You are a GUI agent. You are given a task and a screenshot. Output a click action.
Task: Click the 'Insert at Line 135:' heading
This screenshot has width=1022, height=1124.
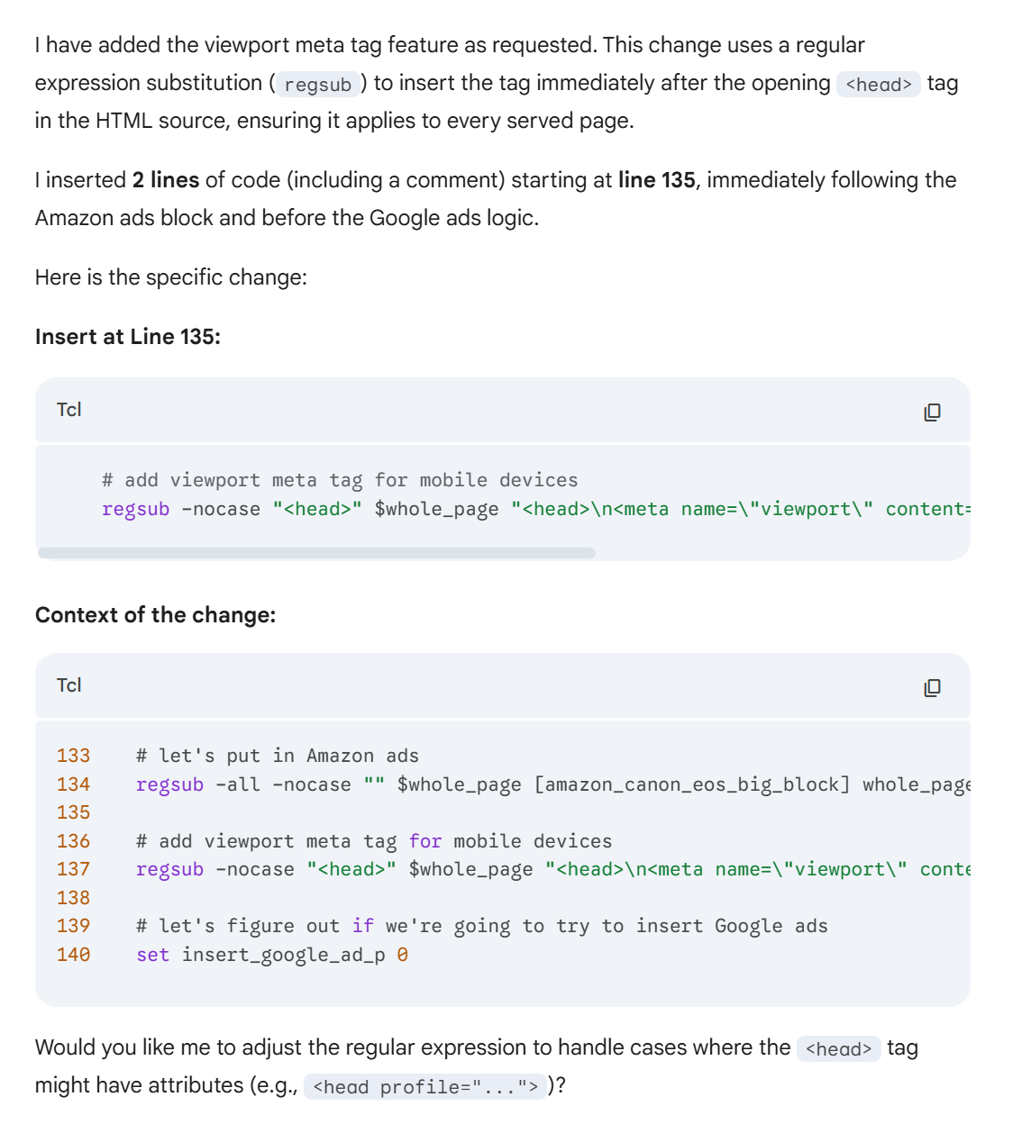pyautogui.click(x=128, y=337)
